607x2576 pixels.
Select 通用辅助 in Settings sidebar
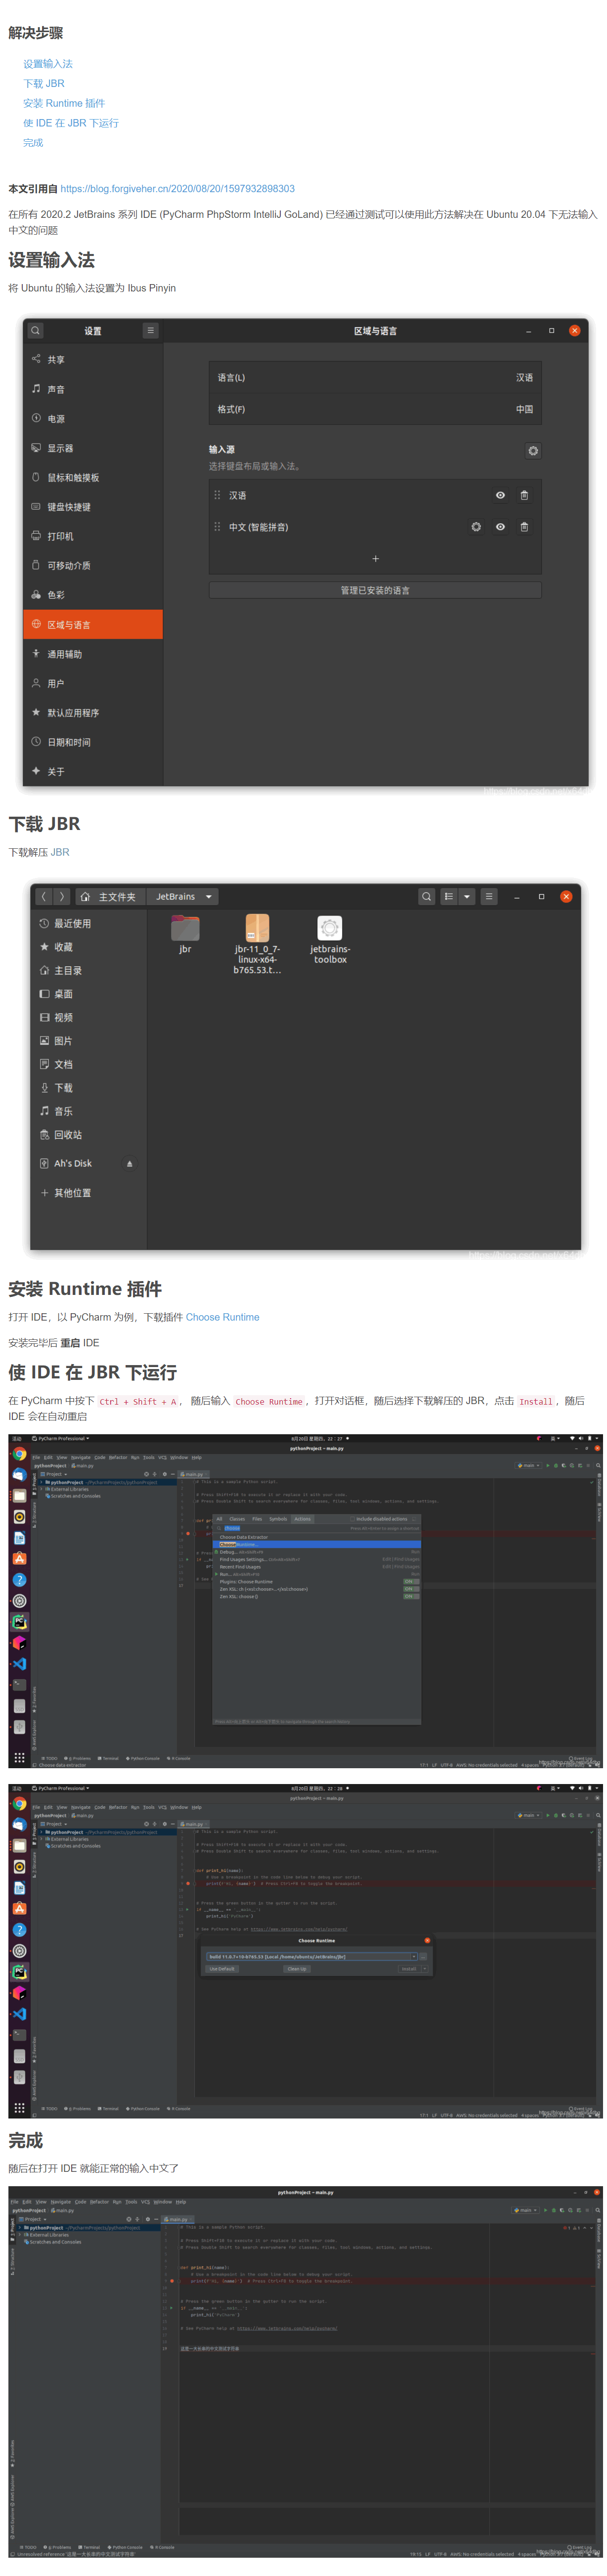pyautogui.click(x=93, y=654)
